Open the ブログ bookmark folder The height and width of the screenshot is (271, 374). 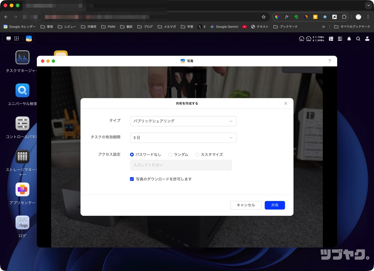(145, 27)
